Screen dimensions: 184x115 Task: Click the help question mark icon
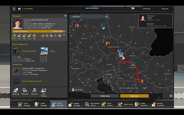171,96
